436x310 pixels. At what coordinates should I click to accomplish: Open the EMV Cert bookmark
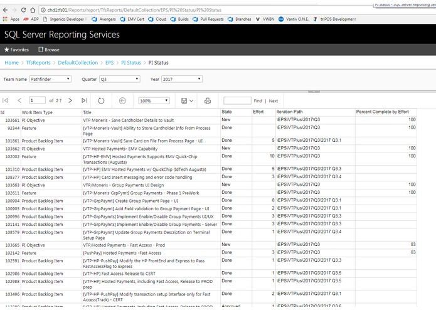[x=132, y=19]
